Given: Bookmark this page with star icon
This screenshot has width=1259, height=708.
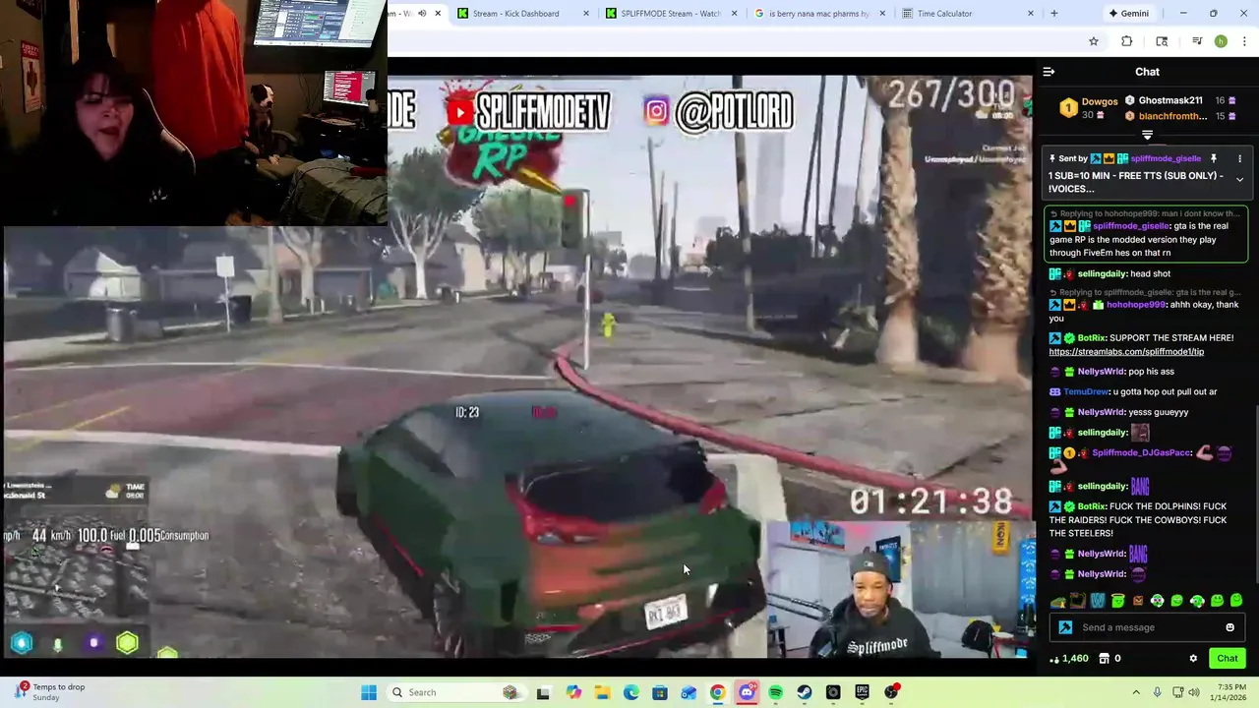Looking at the screenshot, I should (x=1093, y=41).
